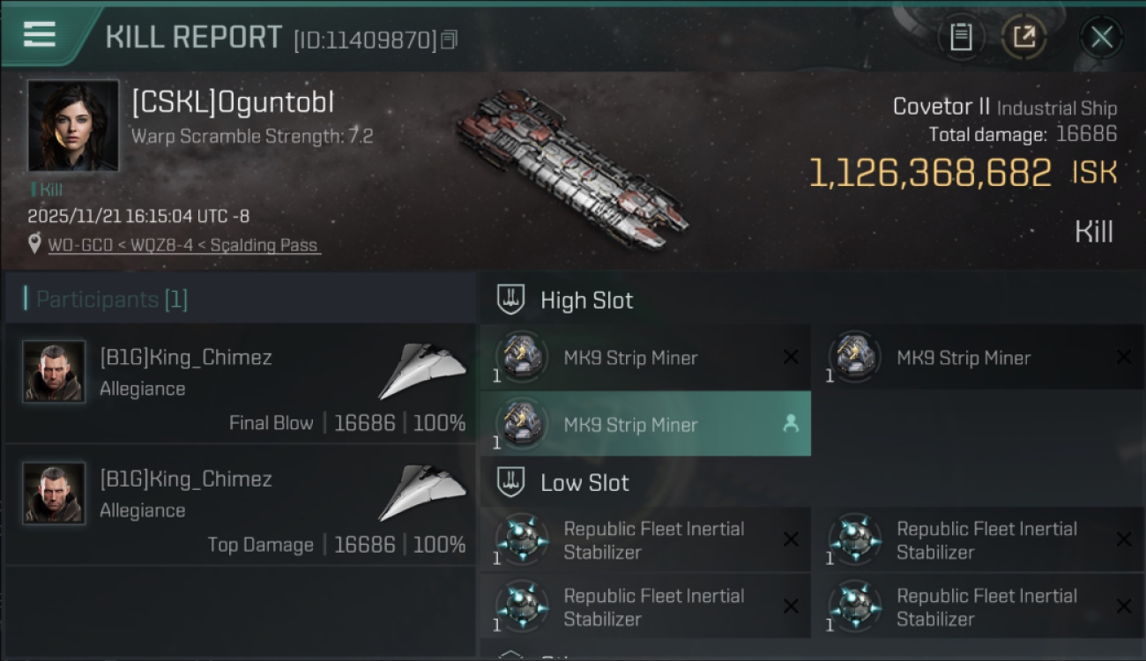Close the kill report window
Screen dimensions: 1146x661
[x=1101, y=37]
